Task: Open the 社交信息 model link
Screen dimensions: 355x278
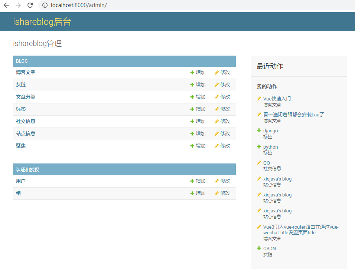Action: tap(26, 121)
